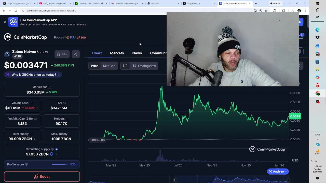Go back with the browser back arrow
Screen dimensions: 326x183
coord(4,11)
